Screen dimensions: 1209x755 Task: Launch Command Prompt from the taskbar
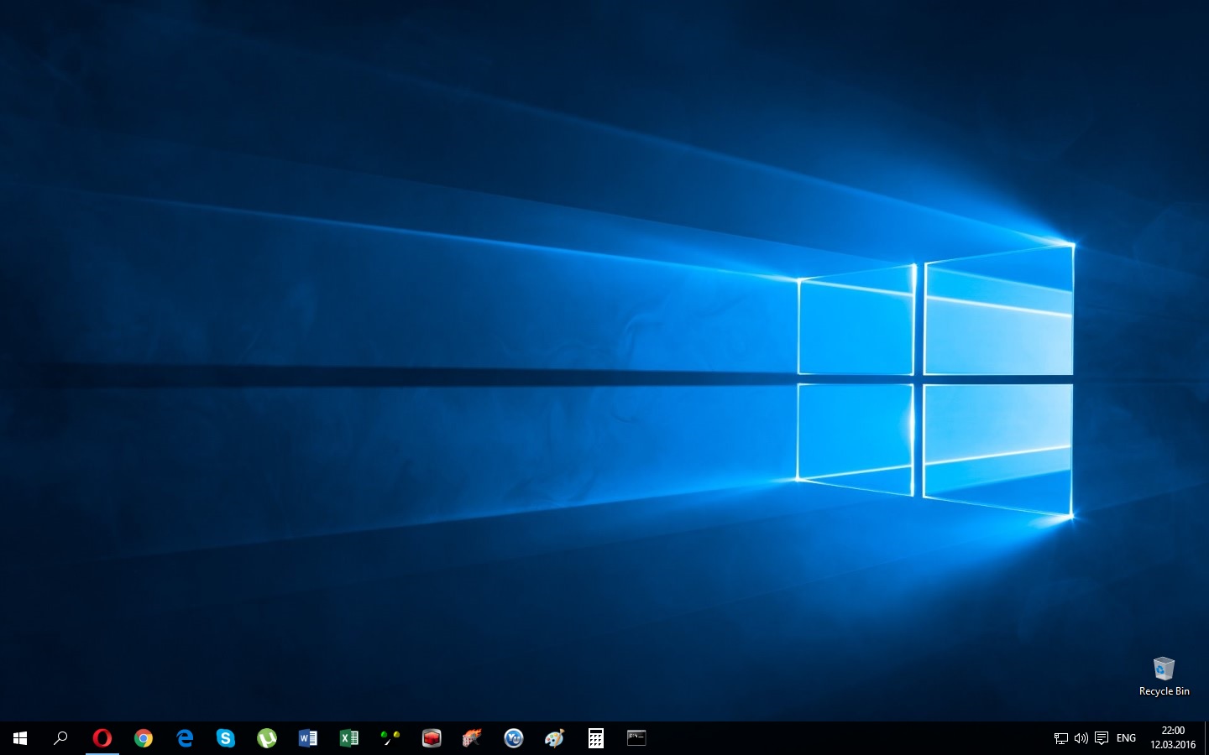(636, 738)
